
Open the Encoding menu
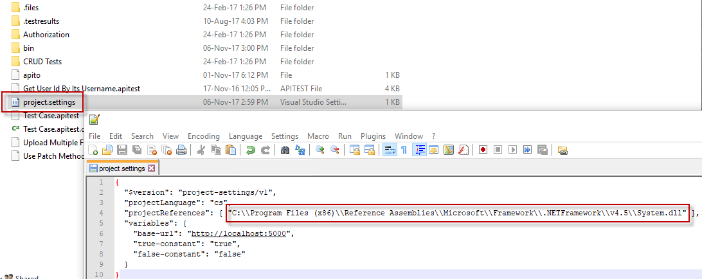coord(203,136)
